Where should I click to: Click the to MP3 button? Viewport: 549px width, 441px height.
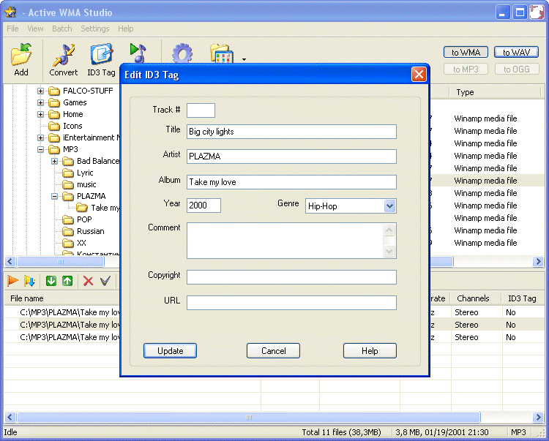(x=466, y=69)
